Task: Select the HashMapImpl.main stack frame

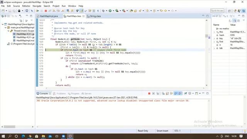Action: tap(24, 41)
